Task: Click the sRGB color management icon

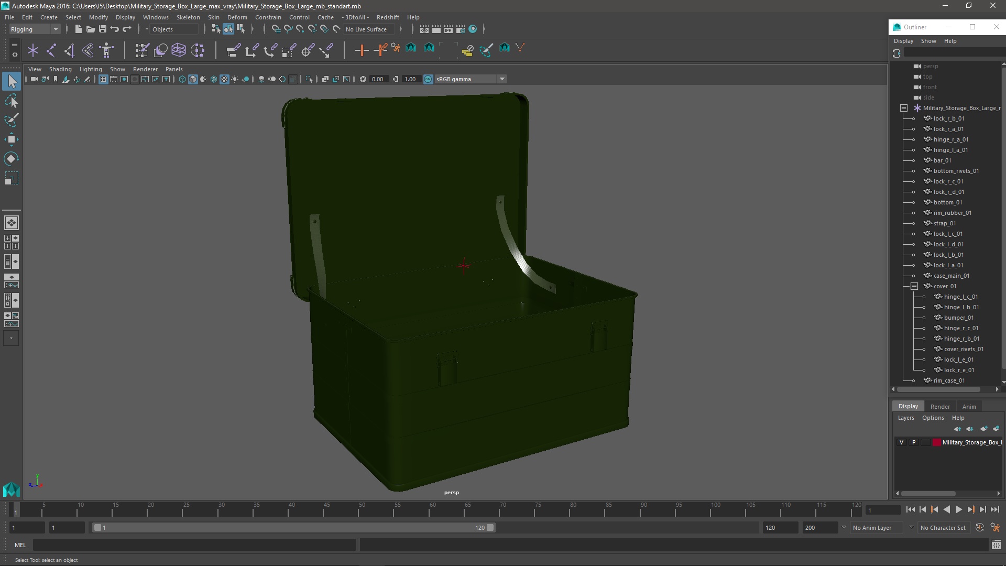Action: coord(428,79)
